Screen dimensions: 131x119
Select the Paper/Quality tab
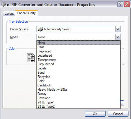click(x=26, y=13)
